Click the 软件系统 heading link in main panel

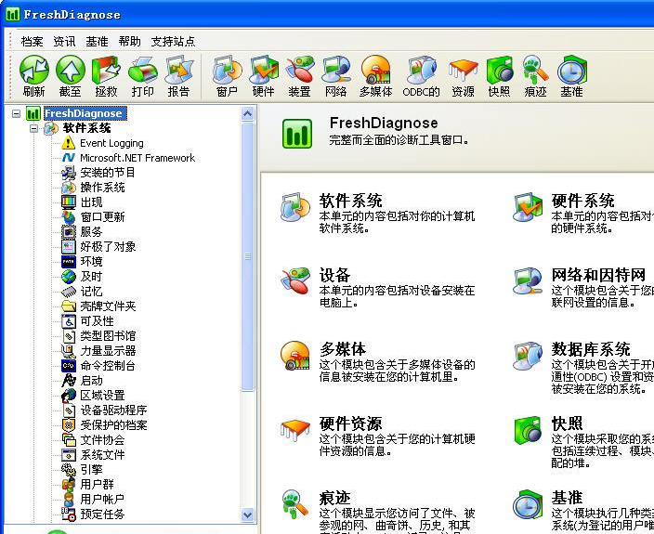[x=351, y=201]
